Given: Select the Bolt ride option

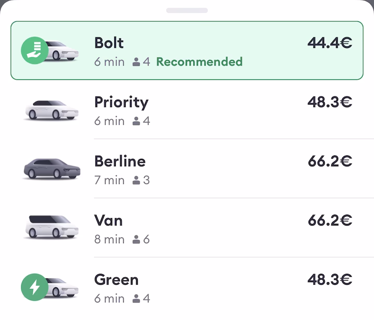Looking at the screenshot, I should click(187, 51).
